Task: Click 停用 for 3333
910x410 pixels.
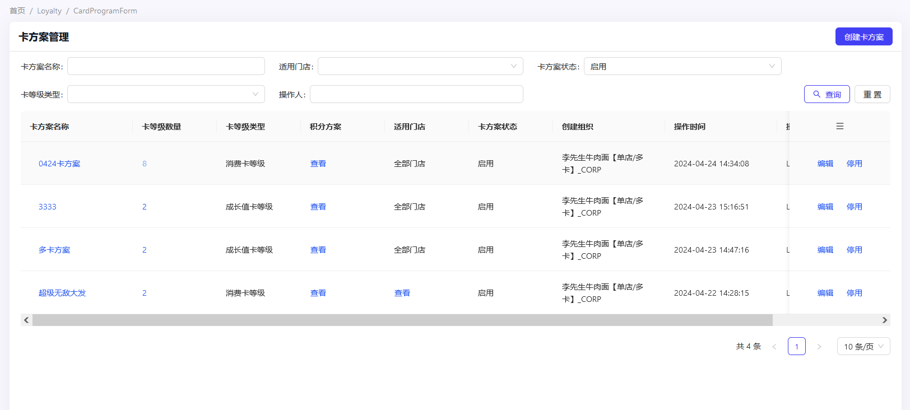Action: [x=855, y=207]
